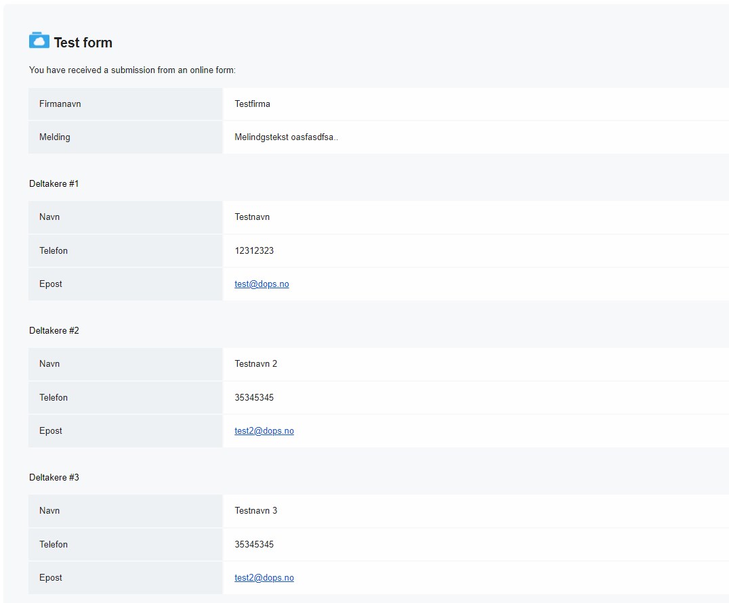Viewport: 729px width, 603px height.
Task: Select the Testnavn 2 name value
Action: click(256, 364)
